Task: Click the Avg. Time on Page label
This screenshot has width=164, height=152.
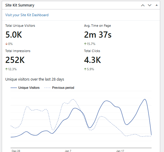Action: point(98,26)
